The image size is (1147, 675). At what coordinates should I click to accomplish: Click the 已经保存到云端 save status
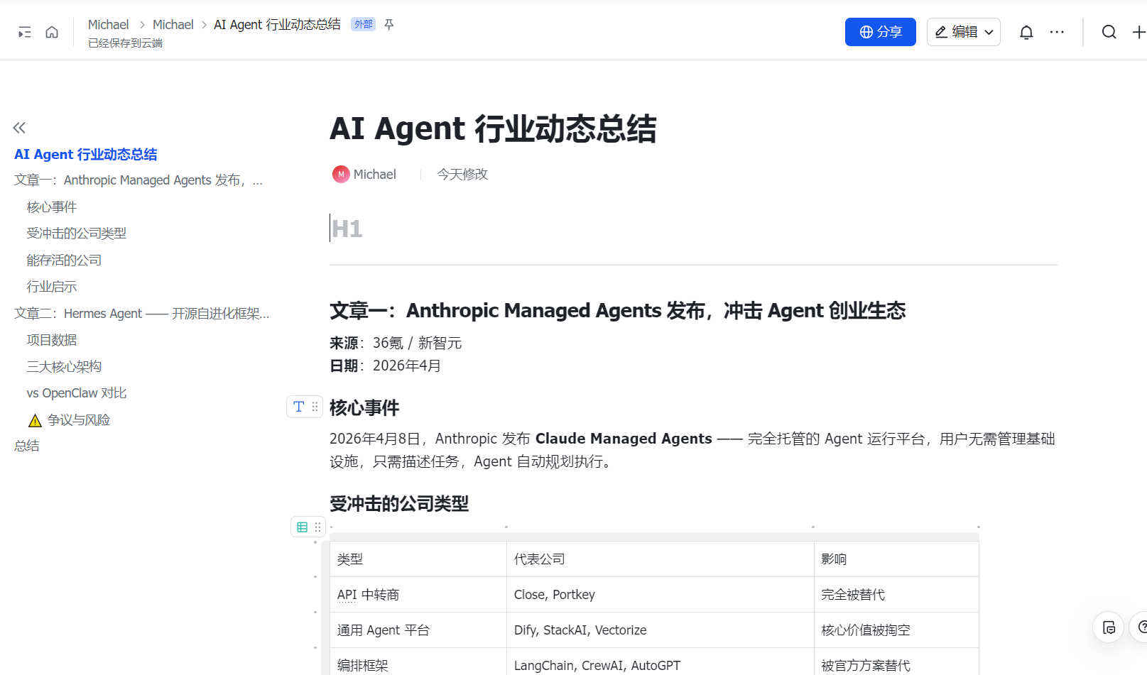[125, 43]
